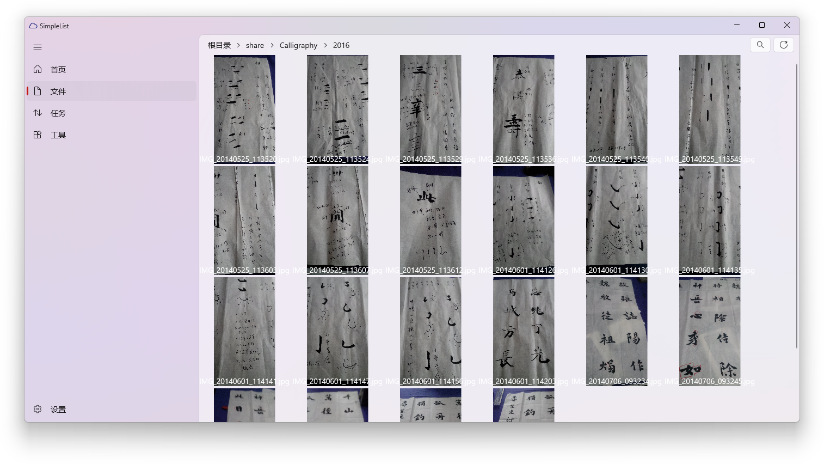Click the toolbox icon beside 工具

click(38, 135)
